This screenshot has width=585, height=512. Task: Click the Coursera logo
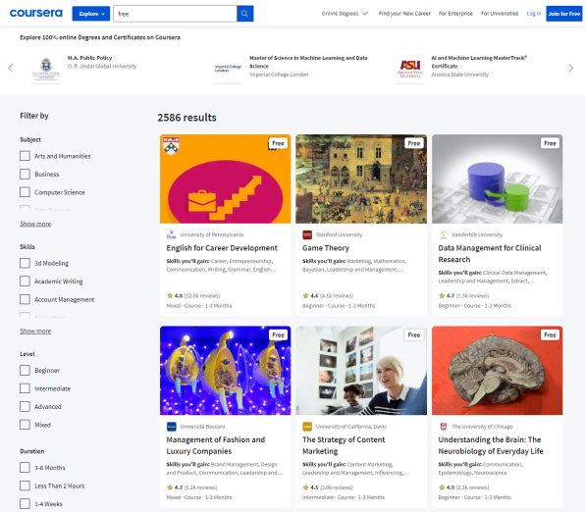click(x=35, y=13)
